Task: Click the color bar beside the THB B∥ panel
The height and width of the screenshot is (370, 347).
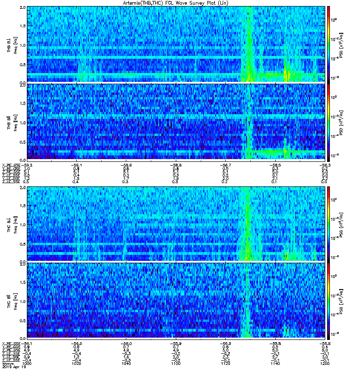Action: (x=328, y=122)
